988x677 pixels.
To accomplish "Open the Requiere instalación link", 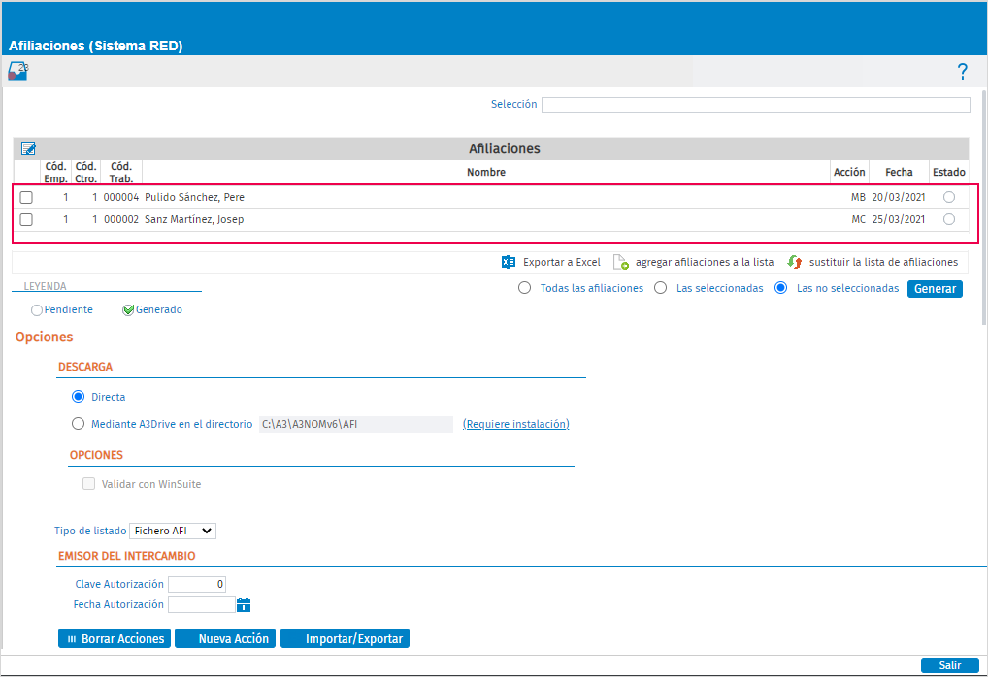I will pos(516,424).
